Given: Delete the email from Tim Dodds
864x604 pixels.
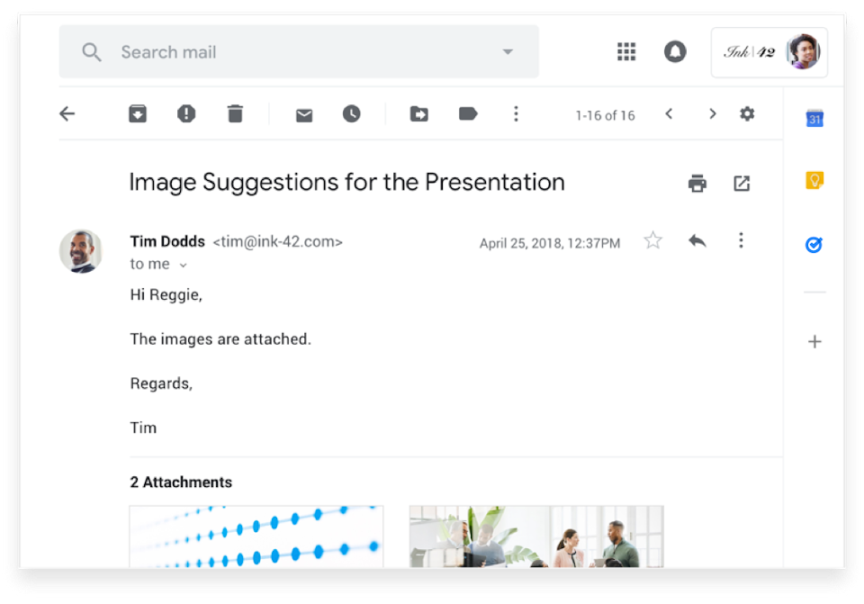Looking at the screenshot, I should [x=235, y=113].
